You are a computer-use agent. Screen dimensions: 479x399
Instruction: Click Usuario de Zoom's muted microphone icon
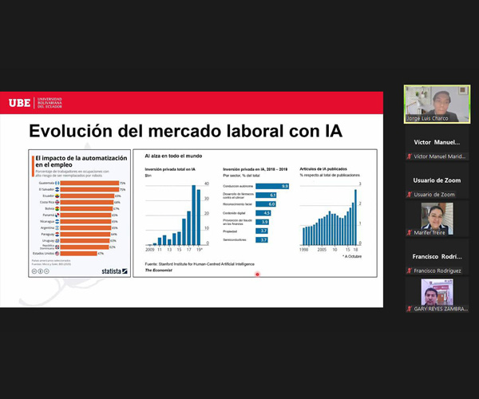408,195
